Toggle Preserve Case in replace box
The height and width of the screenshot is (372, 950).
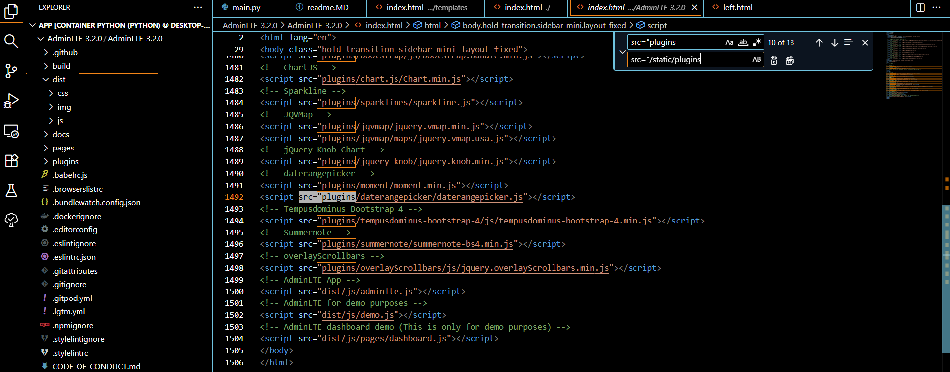tap(756, 60)
